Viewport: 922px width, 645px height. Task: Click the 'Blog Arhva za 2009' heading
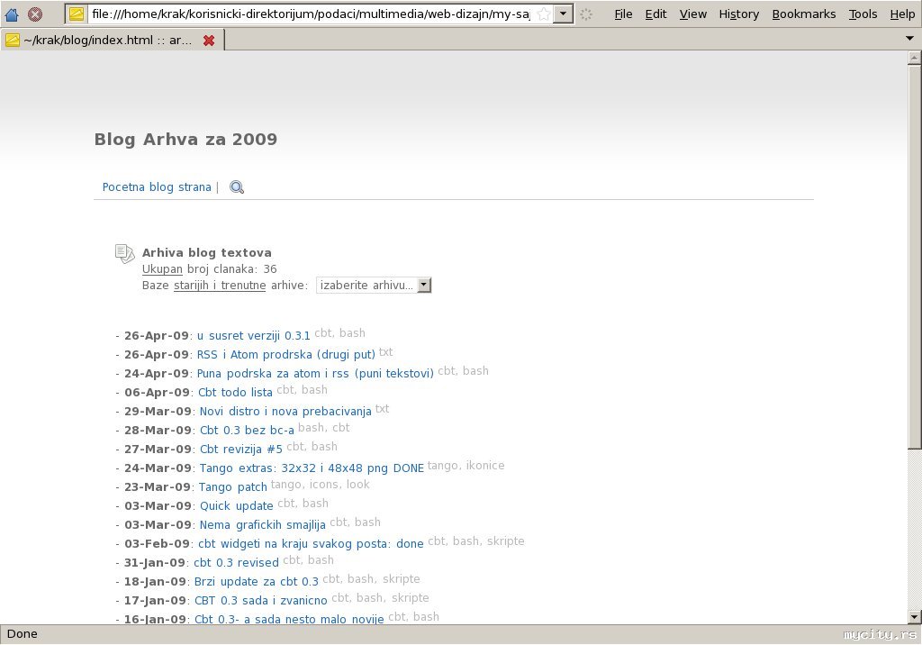(185, 140)
